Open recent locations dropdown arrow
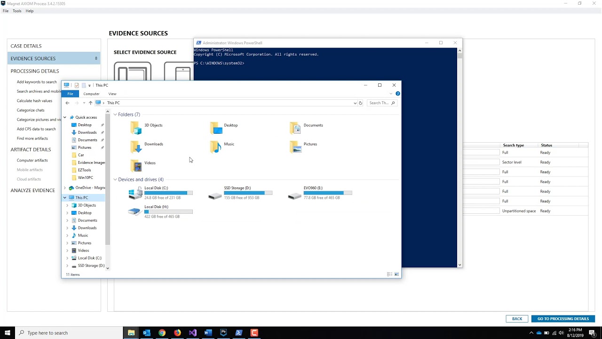Screen dimensions: 602x339 (84, 103)
